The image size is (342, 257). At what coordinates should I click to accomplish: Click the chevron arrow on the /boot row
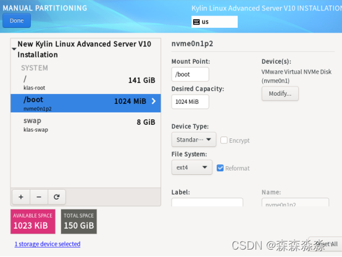coord(154,101)
